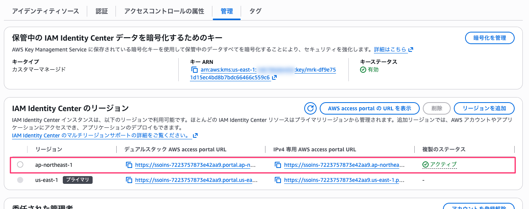Image resolution: width=529 pixels, height=209 pixels.
Task: Open us-east-1 IPv4 portal URL link
Action: pyautogui.click(x=345, y=180)
